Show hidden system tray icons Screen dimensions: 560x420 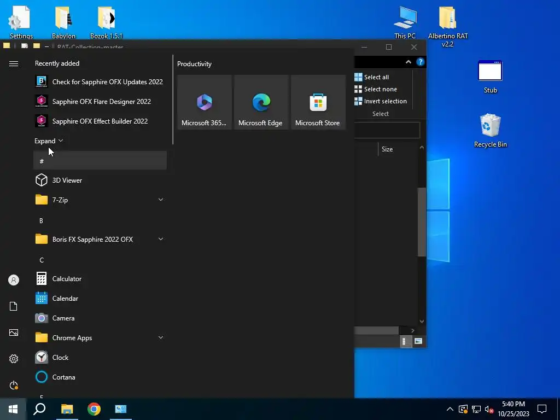(450, 409)
